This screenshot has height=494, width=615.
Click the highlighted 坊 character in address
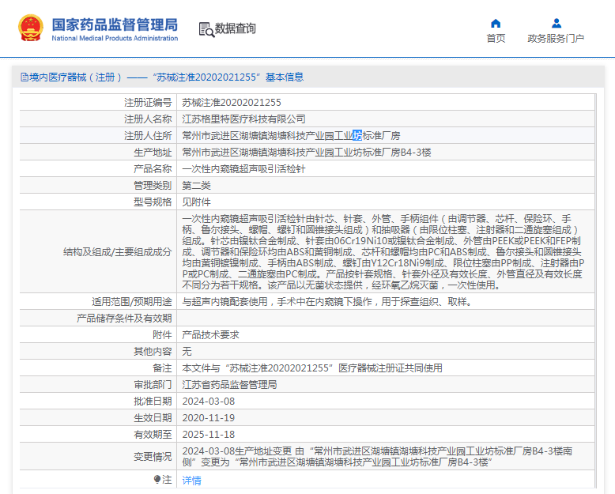(x=357, y=136)
